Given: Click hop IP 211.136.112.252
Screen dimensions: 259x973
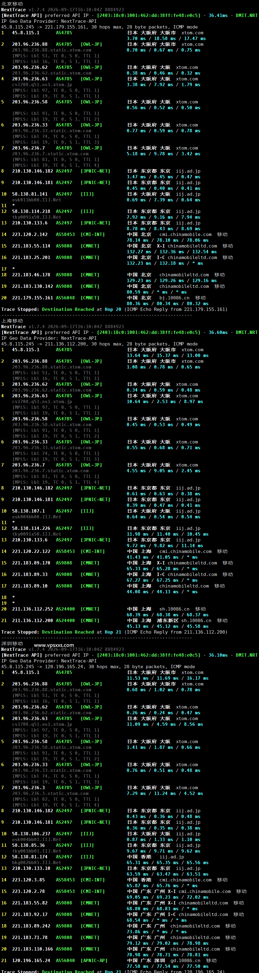Looking at the screenshot, I should [32, 609].
